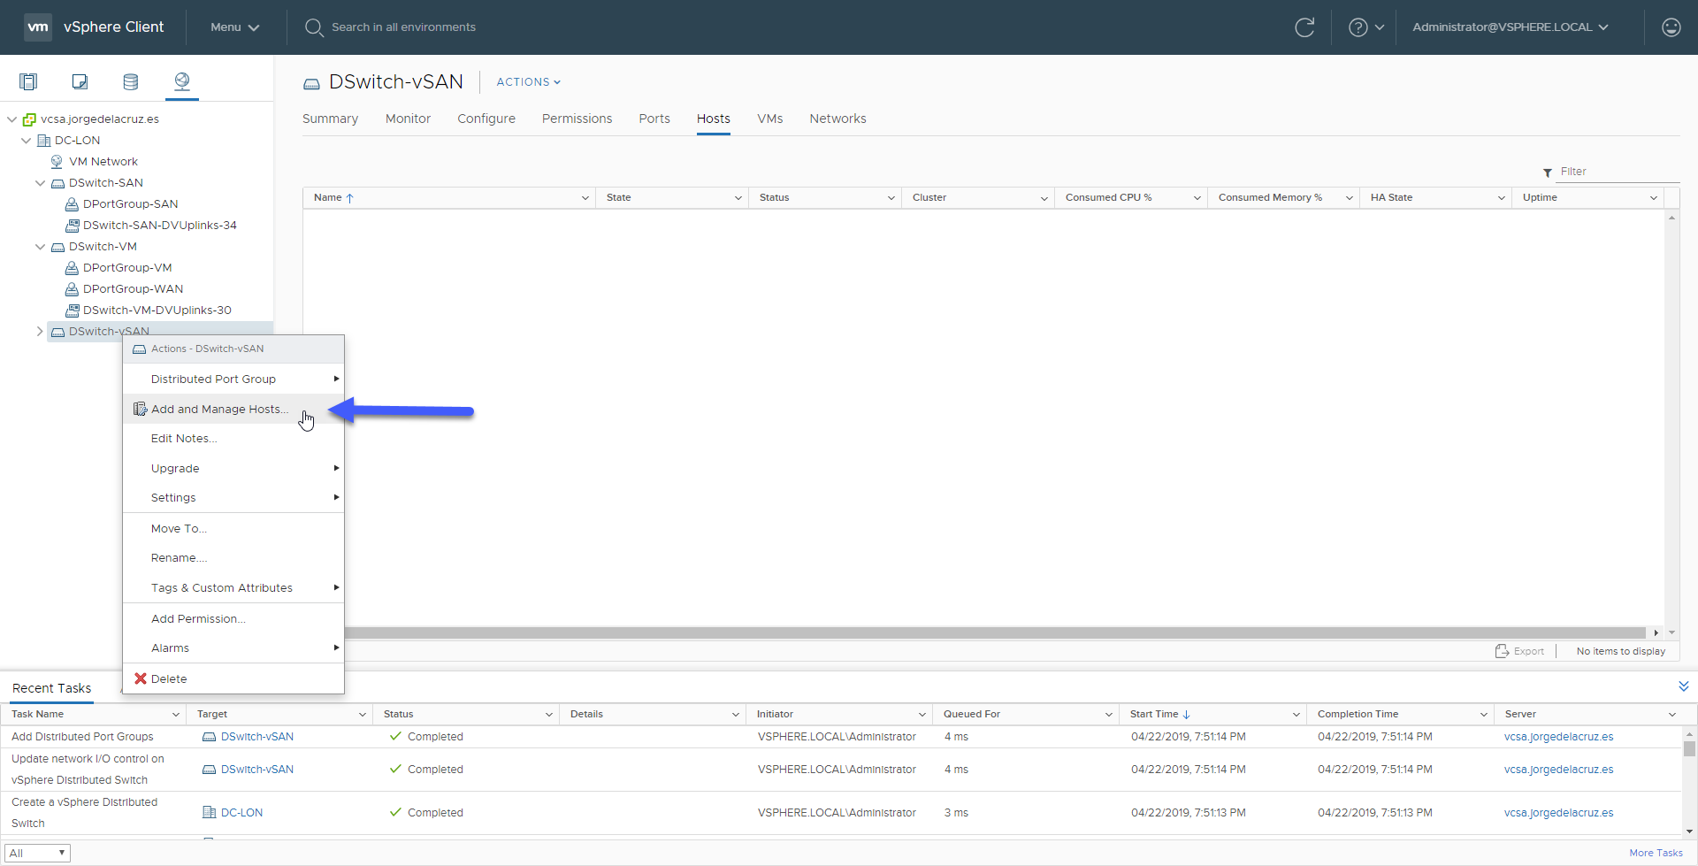Viewport: 1698px width, 866px height.
Task: Select the DSwitch-SAN switch icon in tree
Action: click(x=57, y=183)
